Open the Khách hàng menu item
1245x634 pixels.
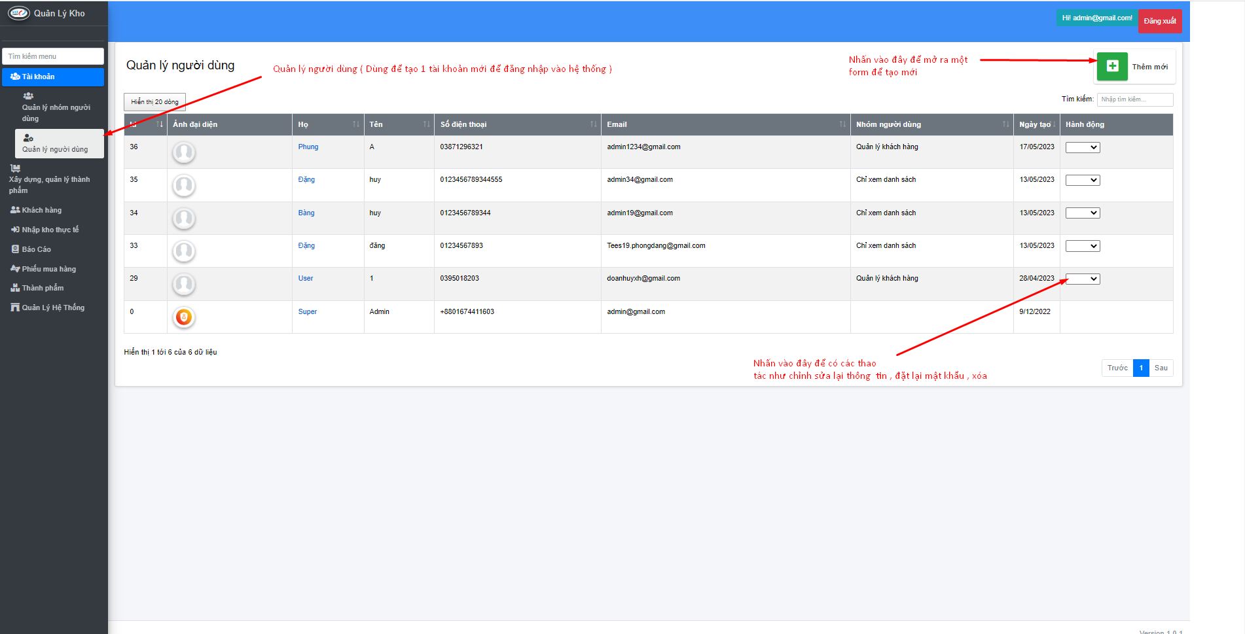pos(53,210)
